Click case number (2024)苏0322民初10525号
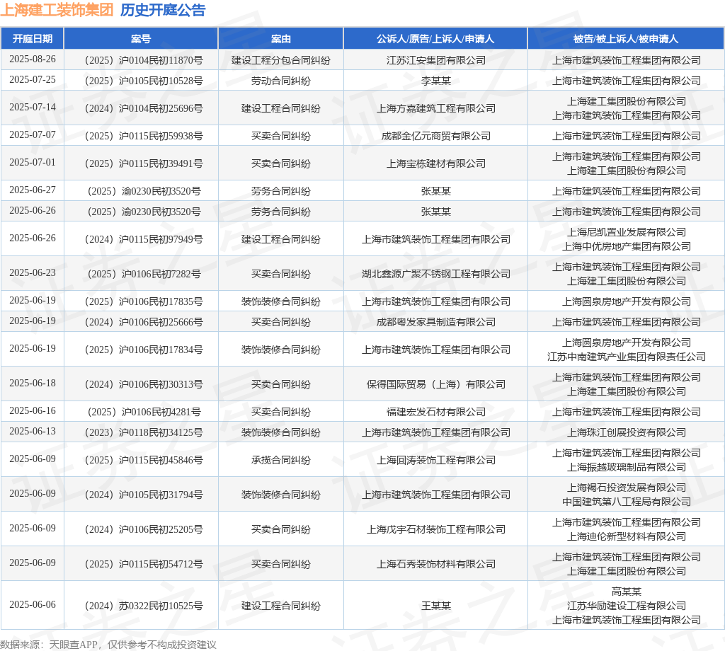725x651 pixels. pos(144,606)
